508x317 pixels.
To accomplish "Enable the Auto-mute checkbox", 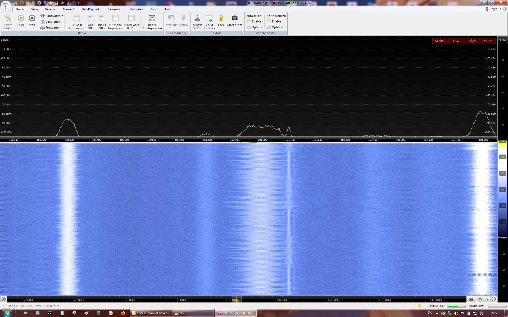I will pyautogui.click(x=249, y=21).
